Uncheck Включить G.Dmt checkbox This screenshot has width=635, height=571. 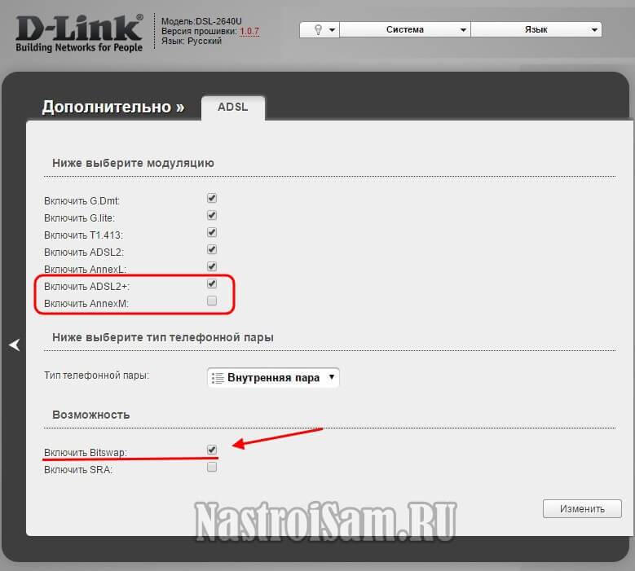pos(212,198)
